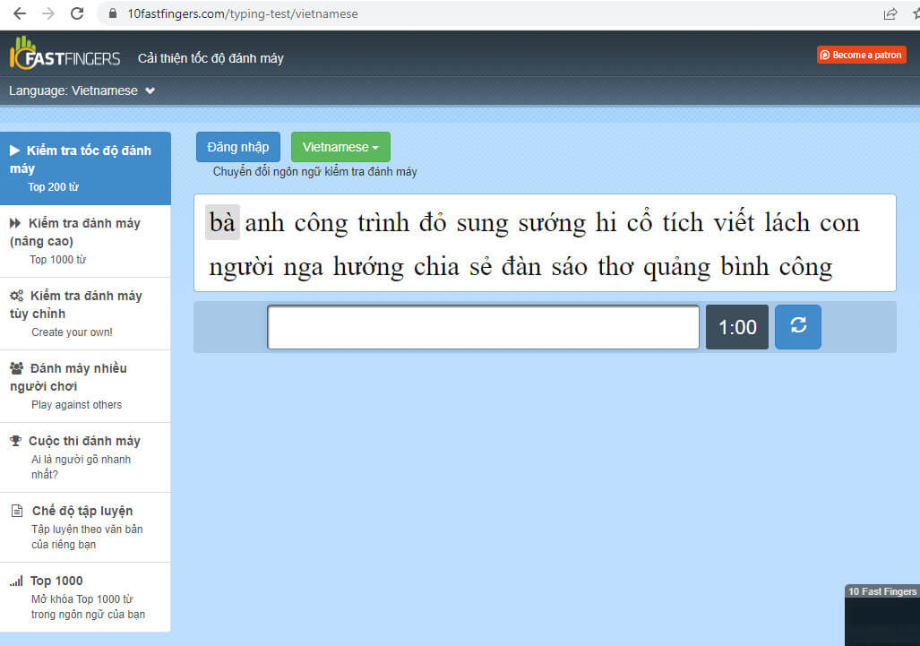Viewport: 920px width, 646px height.
Task: Open Kiểm tra tốc độ đánh máy menu item
Action: point(85,168)
